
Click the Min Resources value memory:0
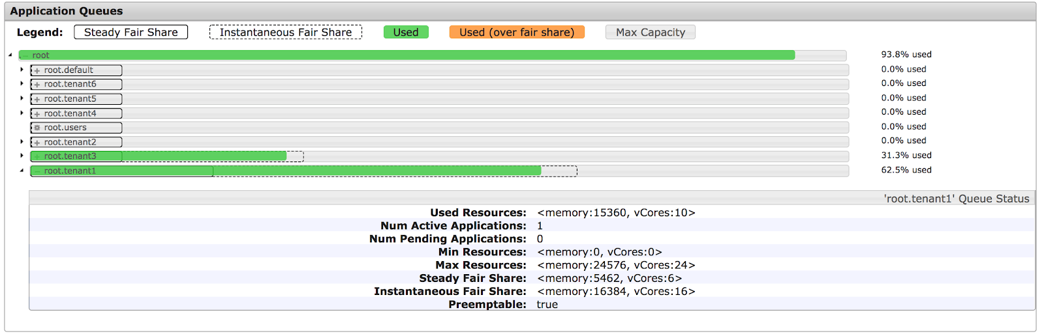(600, 252)
